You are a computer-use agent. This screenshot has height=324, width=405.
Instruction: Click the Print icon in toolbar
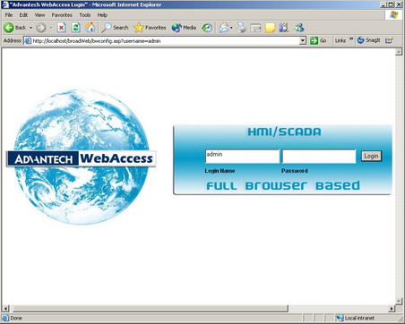[x=241, y=28]
